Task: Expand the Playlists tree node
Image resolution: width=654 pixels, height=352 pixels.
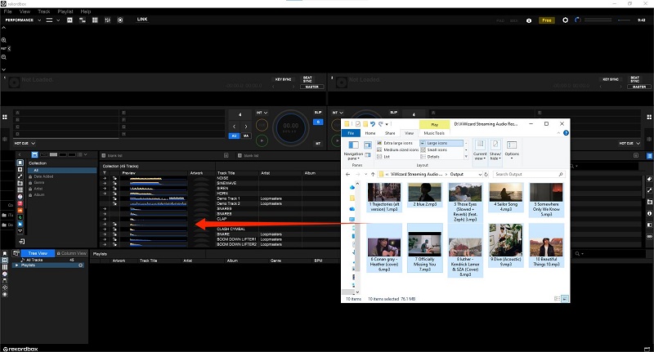Action: [16, 265]
